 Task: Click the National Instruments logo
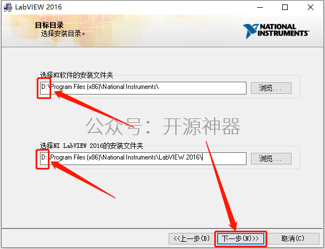[x=276, y=31]
